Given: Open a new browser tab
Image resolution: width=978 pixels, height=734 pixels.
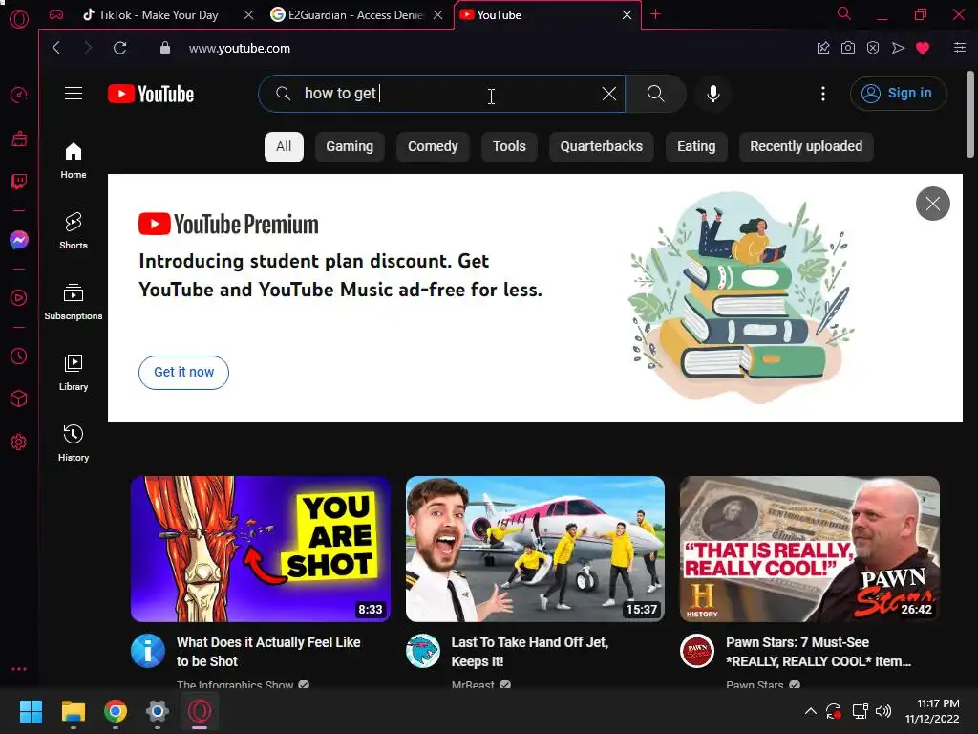Looking at the screenshot, I should click(x=655, y=14).
